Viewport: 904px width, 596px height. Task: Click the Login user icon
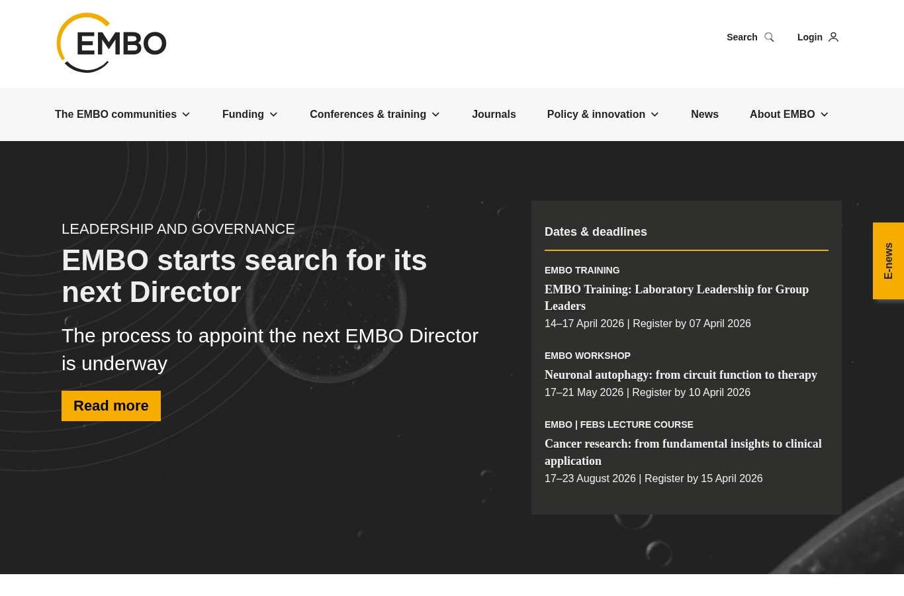[833, 37]
